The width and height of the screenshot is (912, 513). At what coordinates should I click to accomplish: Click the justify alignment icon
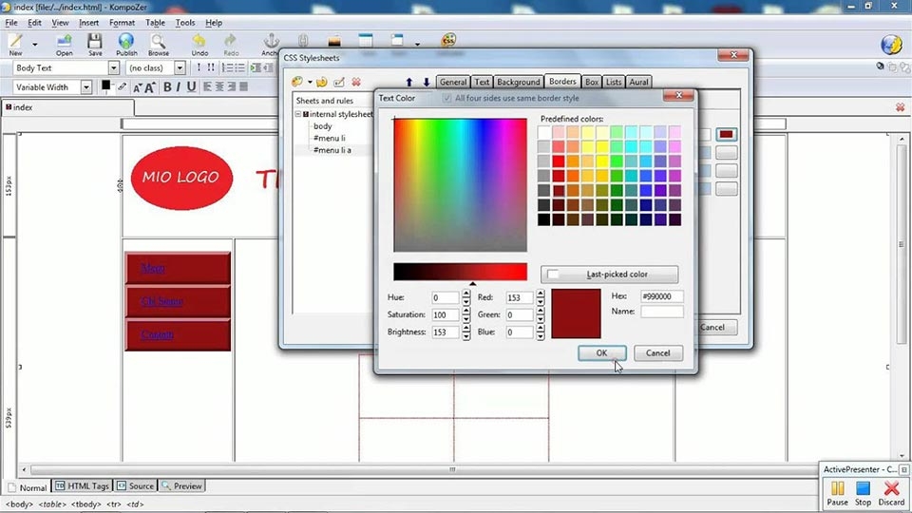pyautogui.click(x=243, y=87)
